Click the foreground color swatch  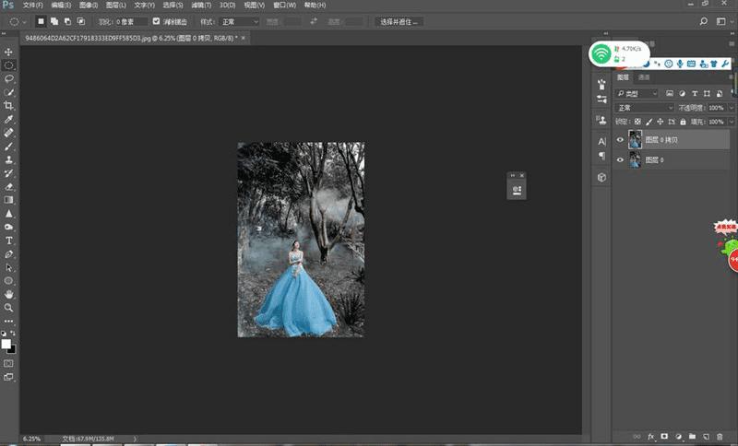tap(6, 344)
